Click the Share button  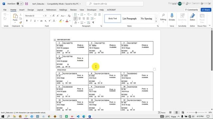[206, 10]
